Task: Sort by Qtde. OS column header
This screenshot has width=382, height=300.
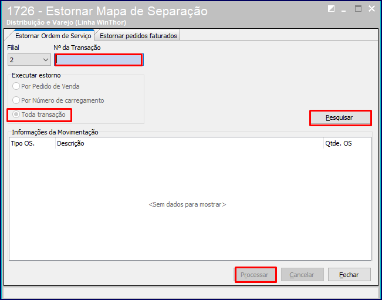Action: pos(347,143)
